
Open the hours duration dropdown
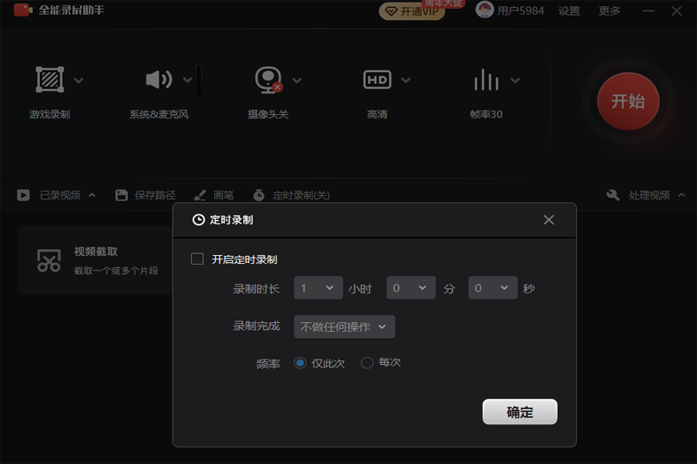click(318, 288)
